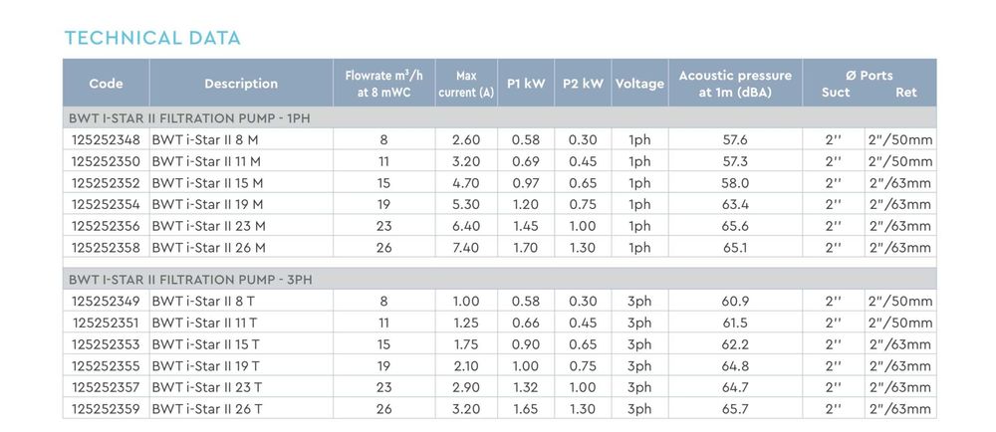Screen dimensions: 996x432
Task: Click the Code column header
Action: (x=106, y=84)
